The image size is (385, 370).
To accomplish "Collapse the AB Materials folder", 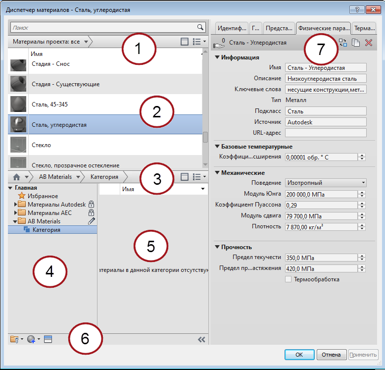I will pos(15,221).
